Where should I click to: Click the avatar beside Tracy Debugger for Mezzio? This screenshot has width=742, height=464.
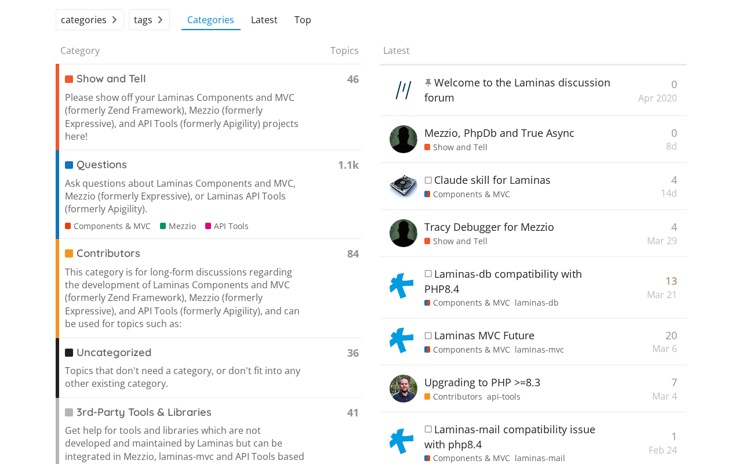(x=403, y=233)
